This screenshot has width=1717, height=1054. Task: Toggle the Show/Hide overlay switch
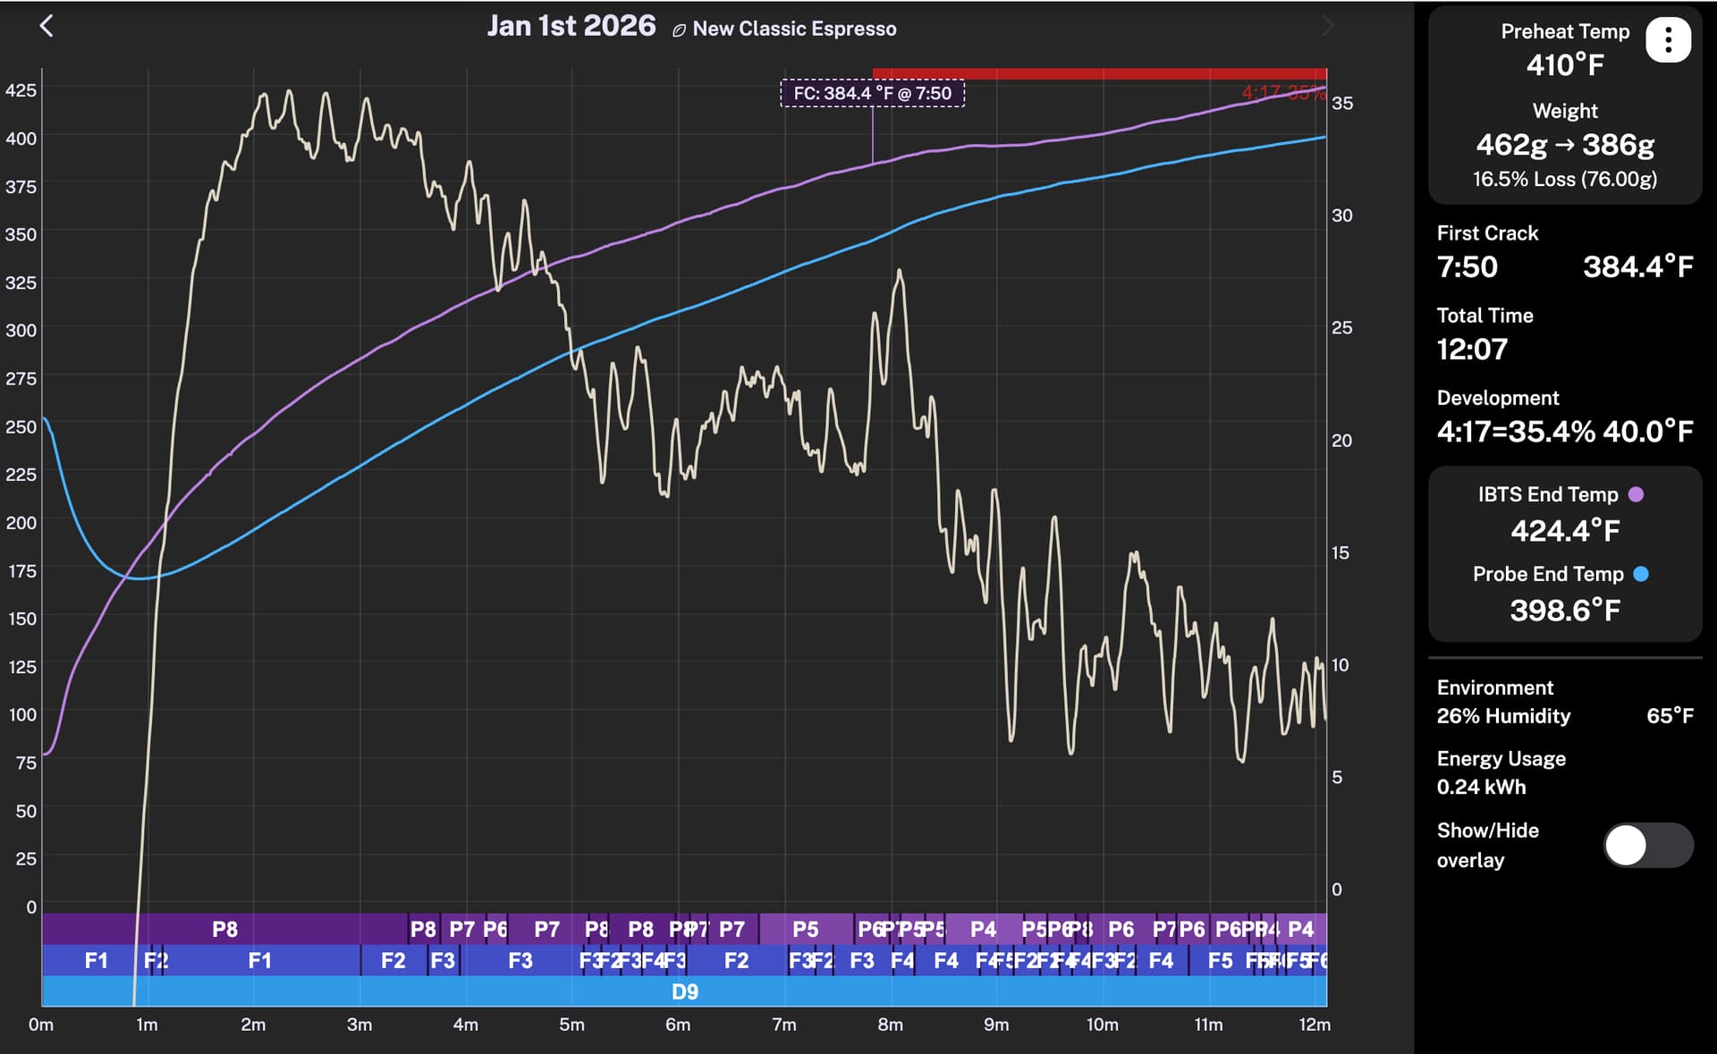[1647, 845]
